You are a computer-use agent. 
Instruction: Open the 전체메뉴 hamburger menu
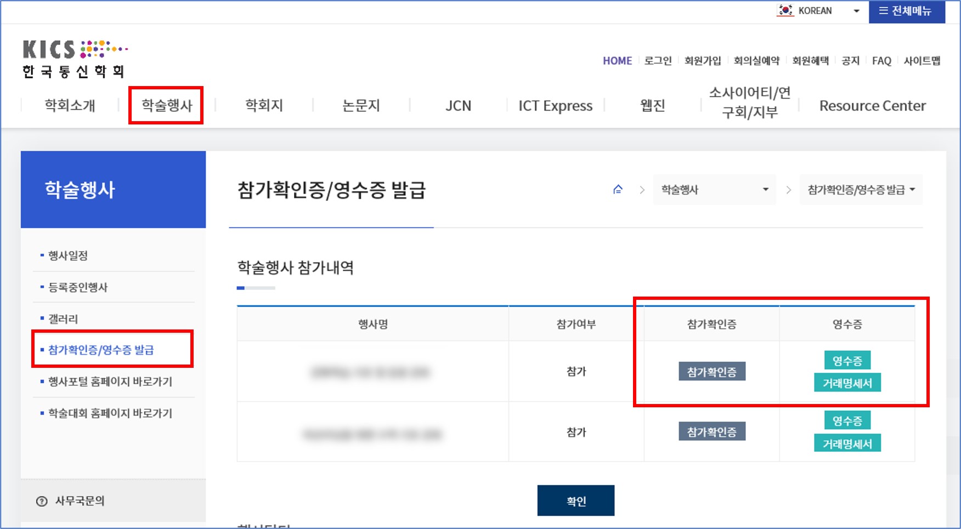point(906,11)
